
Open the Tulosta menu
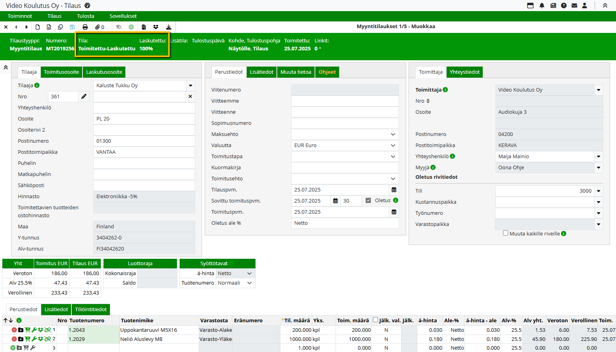pos(85,16)
